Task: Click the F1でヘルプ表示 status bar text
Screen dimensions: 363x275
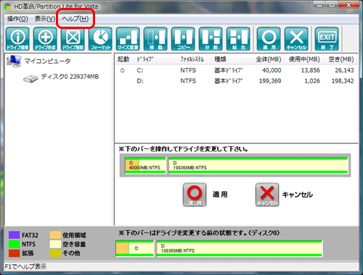Action: tap(25, 266)
